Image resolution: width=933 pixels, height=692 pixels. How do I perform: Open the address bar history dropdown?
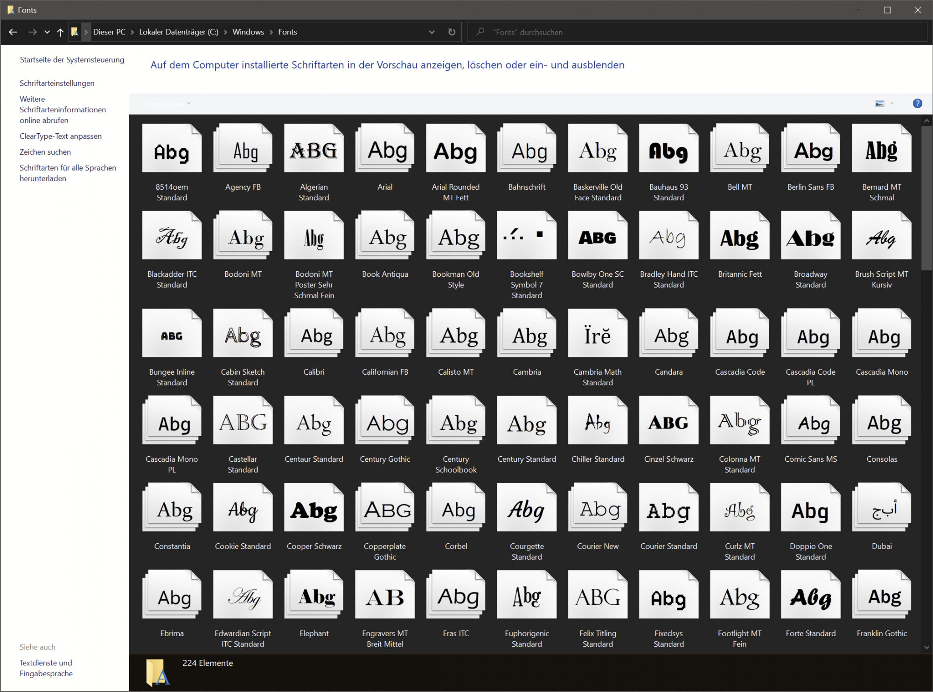[x=432, y=32]
